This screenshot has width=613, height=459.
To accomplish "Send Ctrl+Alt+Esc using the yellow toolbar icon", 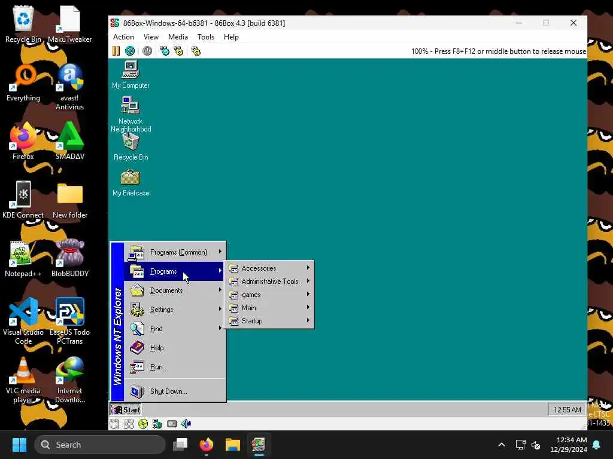I will coord(178,51).
